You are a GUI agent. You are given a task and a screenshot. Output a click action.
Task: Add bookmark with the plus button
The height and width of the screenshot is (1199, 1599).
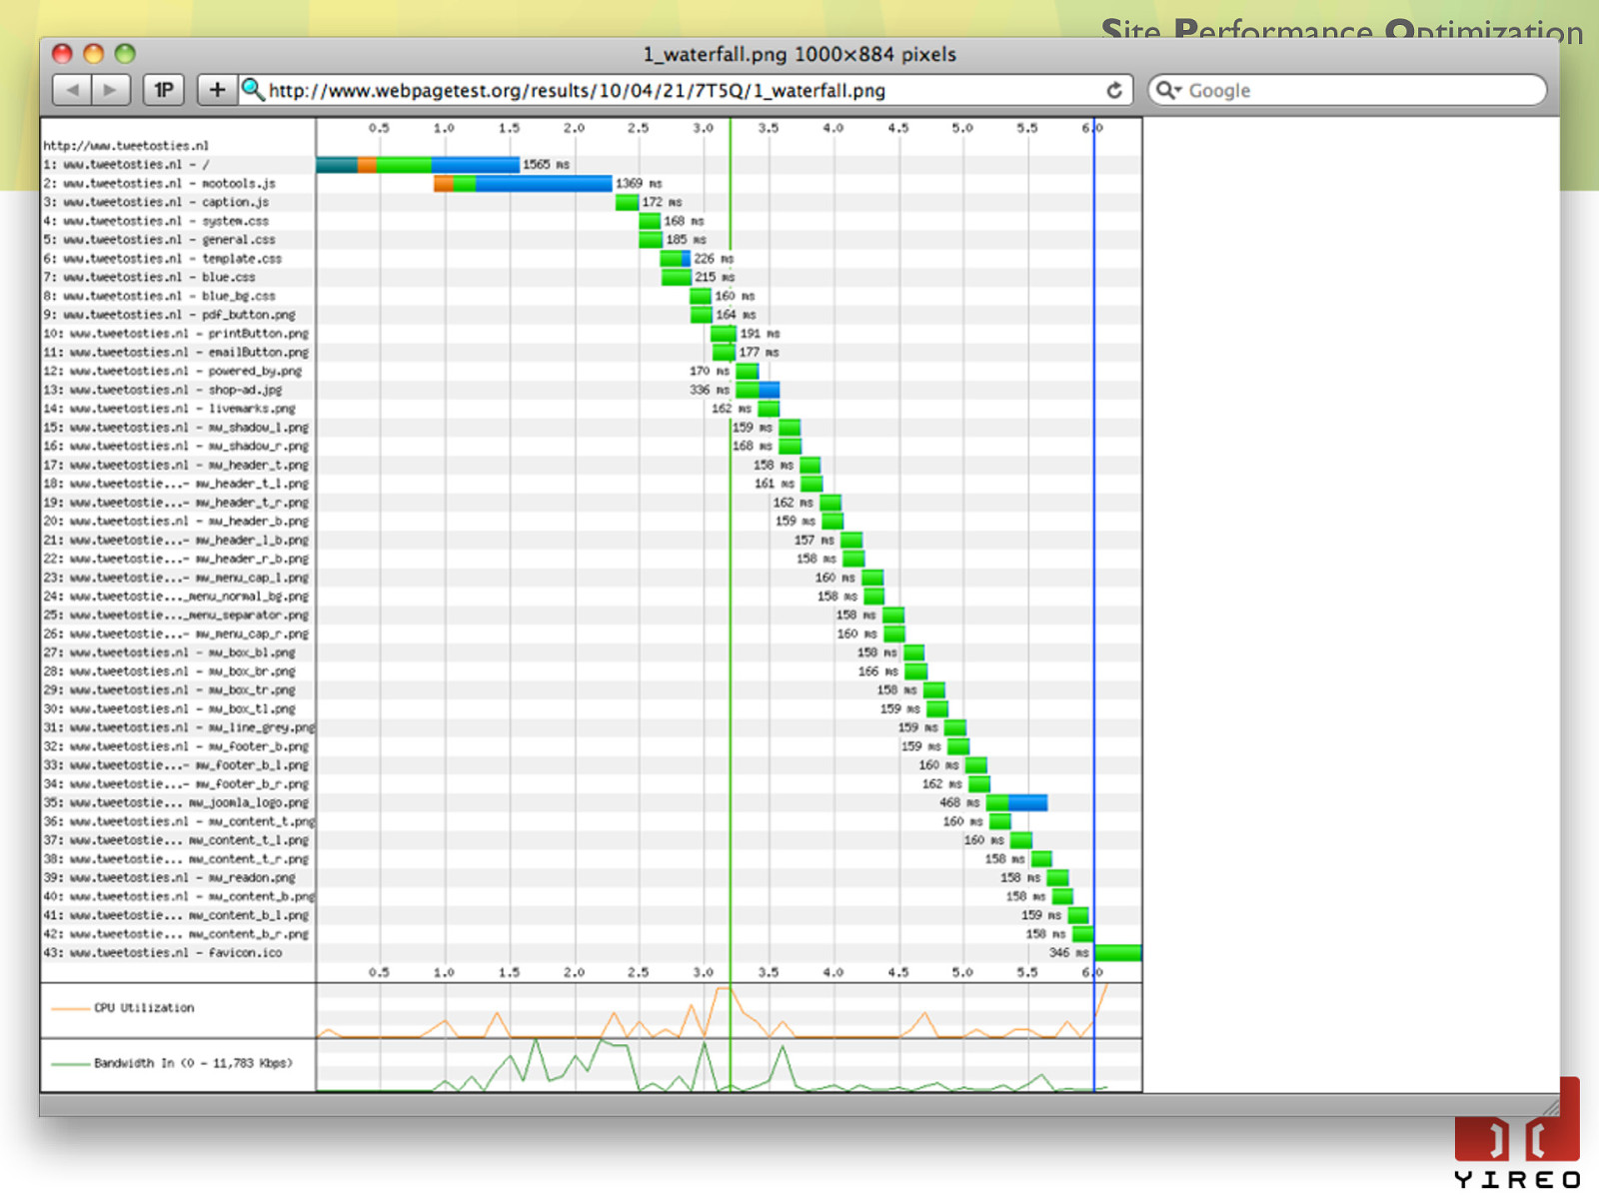[217, 90]
